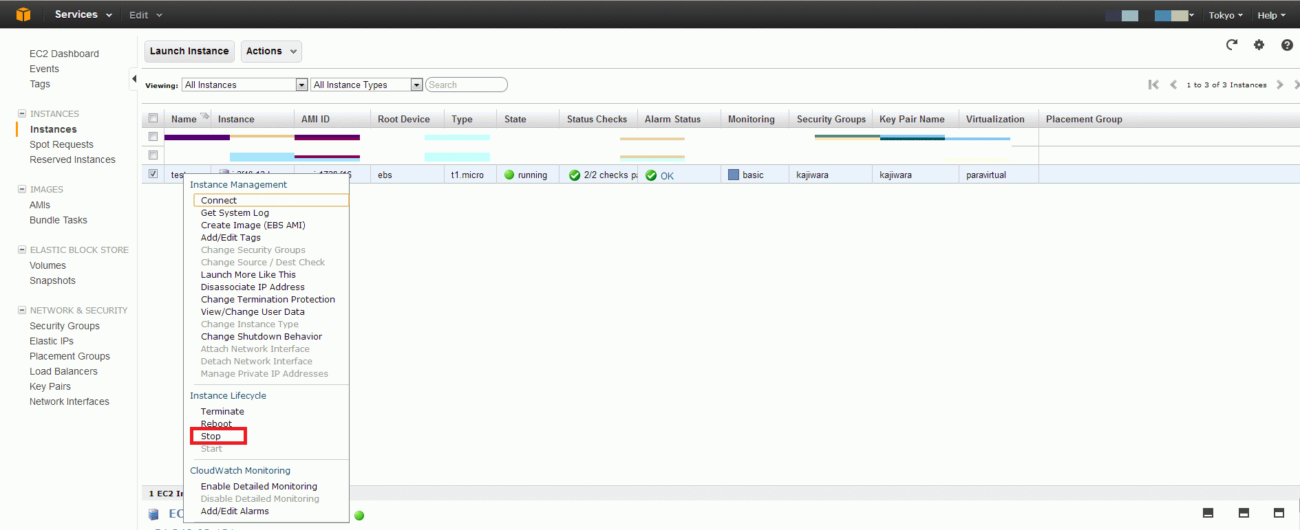Click the instance Search field

(467, 85)
